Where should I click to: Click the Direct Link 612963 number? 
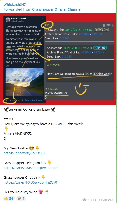65,38
